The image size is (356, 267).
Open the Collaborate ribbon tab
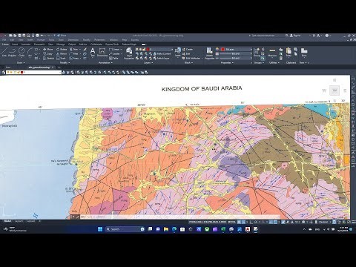pyautogui.click(x=96, y=44)
